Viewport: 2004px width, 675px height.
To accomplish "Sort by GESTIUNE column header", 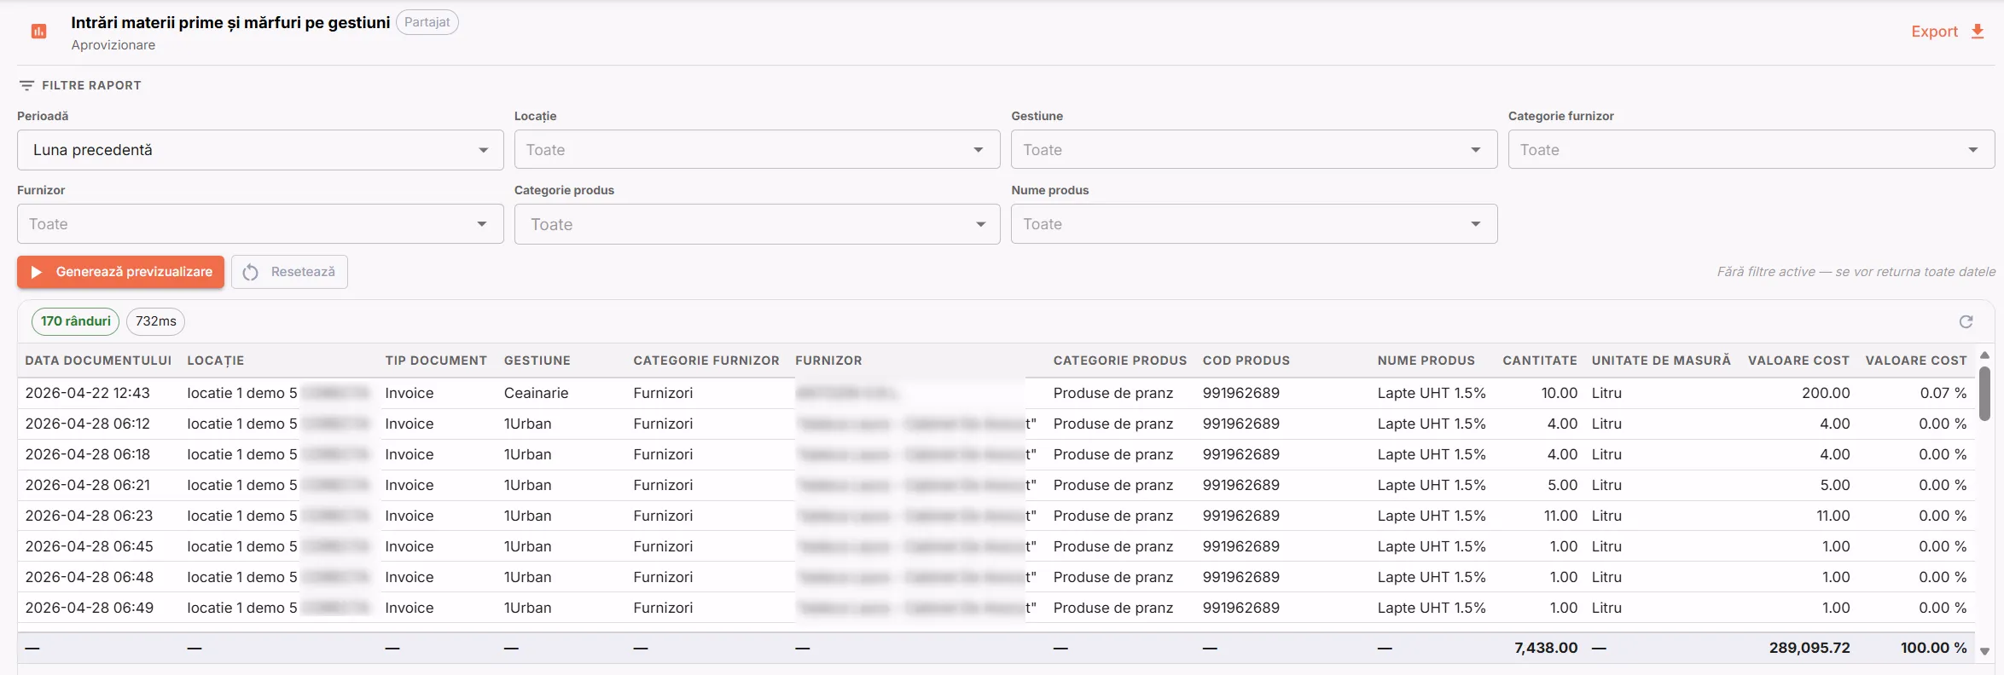I will [x=537, y=361].
